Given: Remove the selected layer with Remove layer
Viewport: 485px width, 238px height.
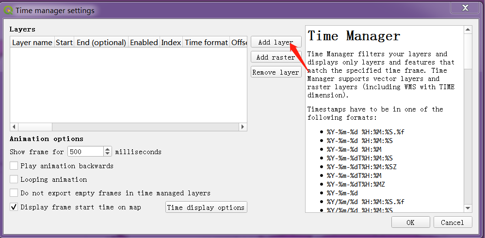Looking at the screenshot, I should 275,72.
